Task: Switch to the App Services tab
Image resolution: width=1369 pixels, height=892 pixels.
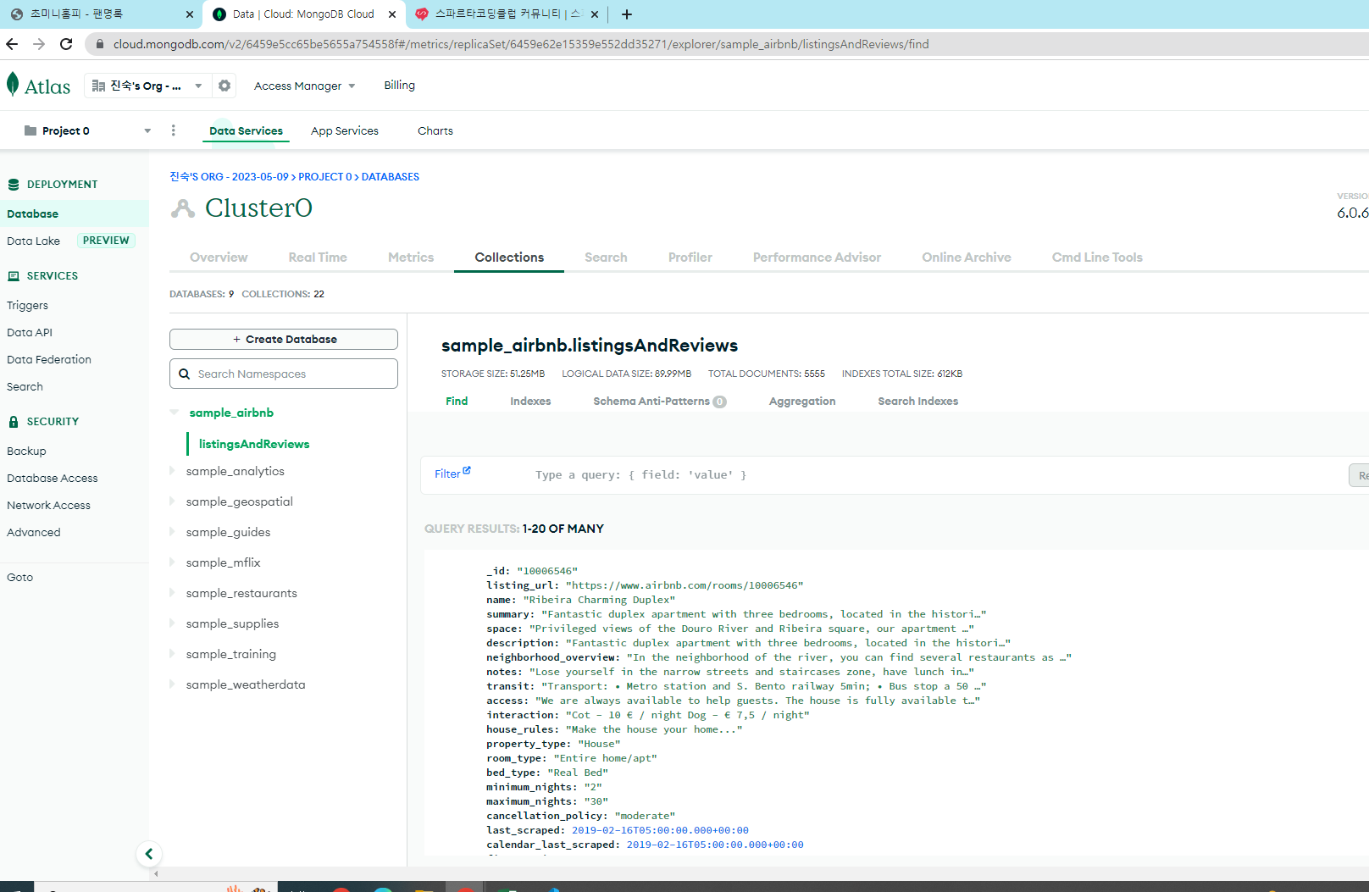Action: 345,130
